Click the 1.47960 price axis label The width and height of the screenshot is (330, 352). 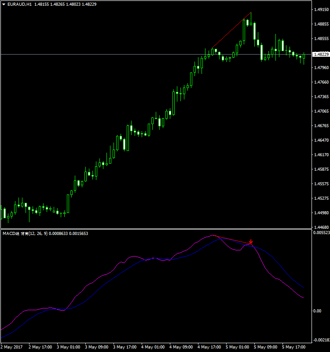tap(322, 68)
